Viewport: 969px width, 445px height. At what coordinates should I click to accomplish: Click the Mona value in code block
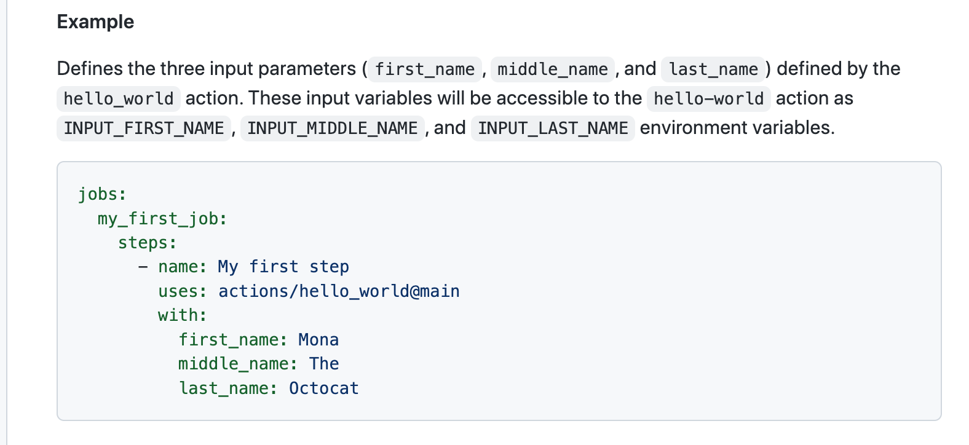pos(318,340)
